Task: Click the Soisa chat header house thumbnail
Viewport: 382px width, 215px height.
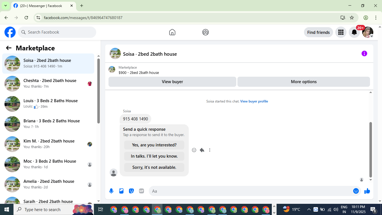Action: (x=115, y=53)
